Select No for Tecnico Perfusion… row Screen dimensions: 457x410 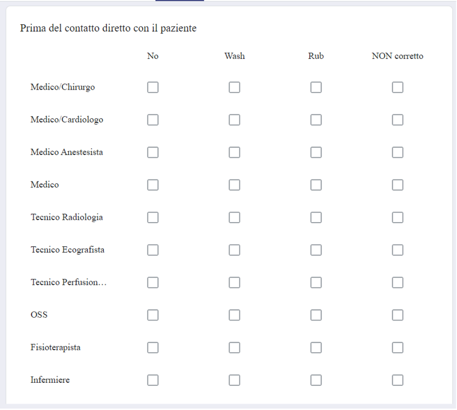(x=153, y=282)
